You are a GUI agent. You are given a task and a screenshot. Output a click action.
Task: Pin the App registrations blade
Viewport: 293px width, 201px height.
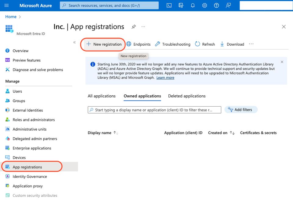click(x=134, y=27)
